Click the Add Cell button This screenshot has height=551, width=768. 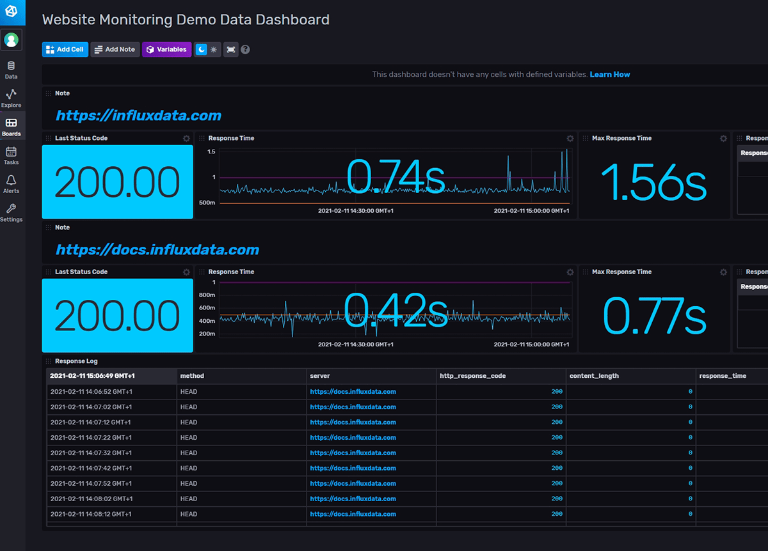tap(65, 49)
